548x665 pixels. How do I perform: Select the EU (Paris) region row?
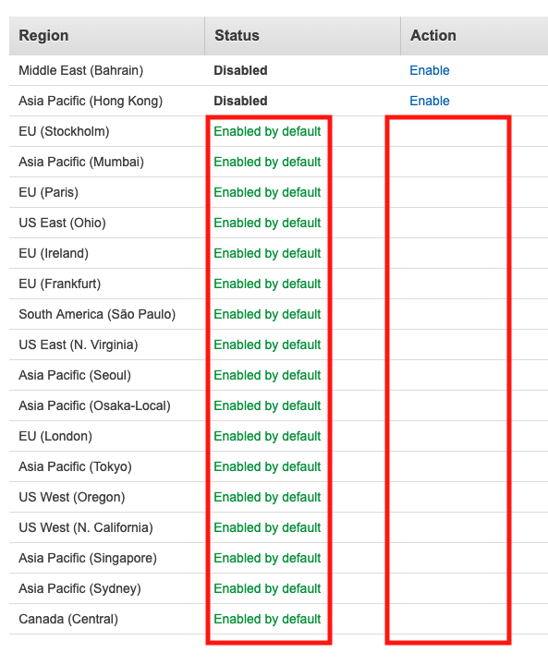(278, 192)
